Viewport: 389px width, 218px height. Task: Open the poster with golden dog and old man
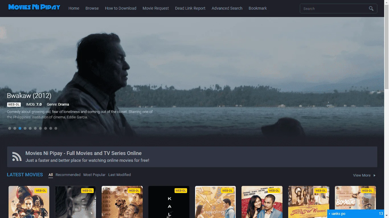point(122,202)
